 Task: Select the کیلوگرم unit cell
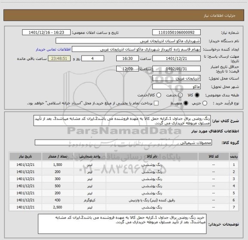coord(90,200)
